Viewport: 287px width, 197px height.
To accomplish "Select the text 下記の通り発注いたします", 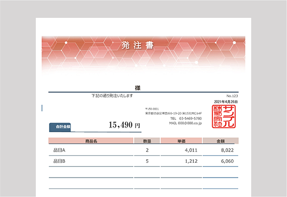I will click(112, 95).
